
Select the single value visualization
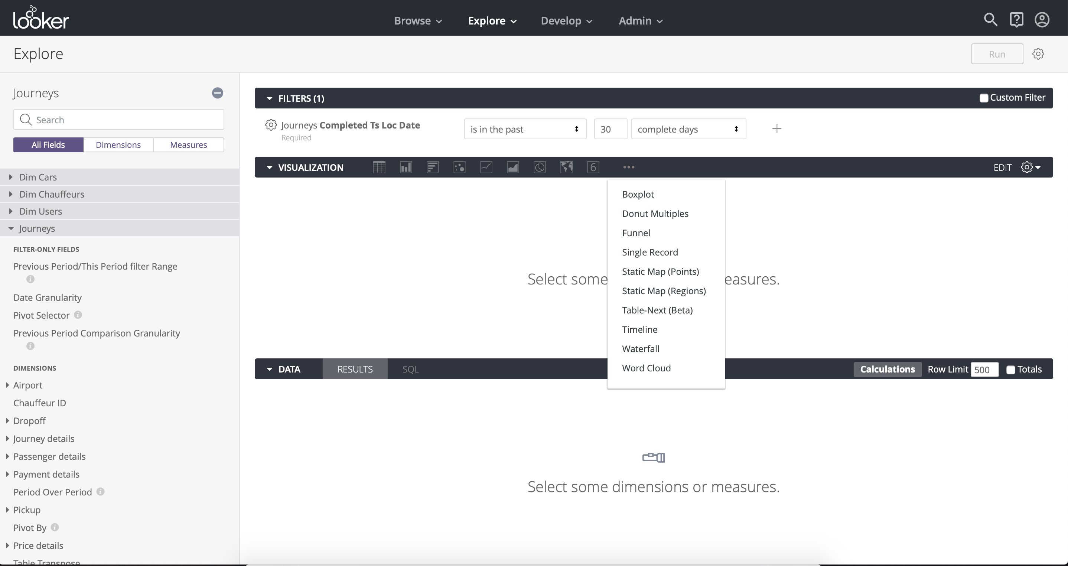pos(593,167)
